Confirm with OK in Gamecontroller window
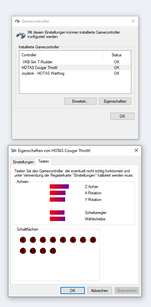This screenshot has width=151, height=307. click(x=122, y=116)
